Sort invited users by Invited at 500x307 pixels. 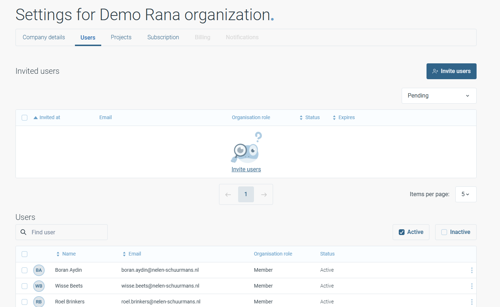coord(47,118)
